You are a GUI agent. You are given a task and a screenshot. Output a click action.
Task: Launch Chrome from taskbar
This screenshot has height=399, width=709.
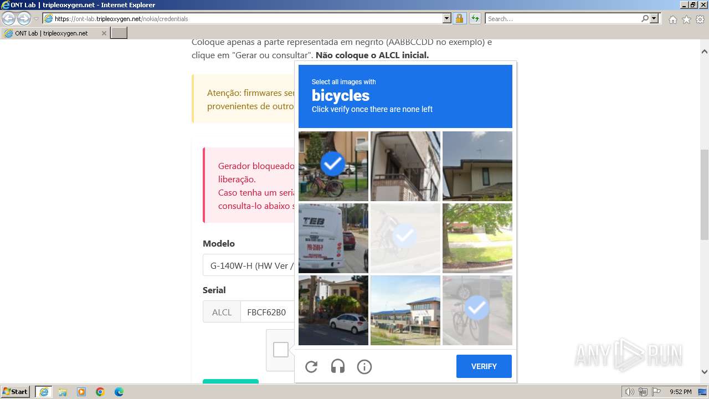pyautogui.click(x=100, y=392)
